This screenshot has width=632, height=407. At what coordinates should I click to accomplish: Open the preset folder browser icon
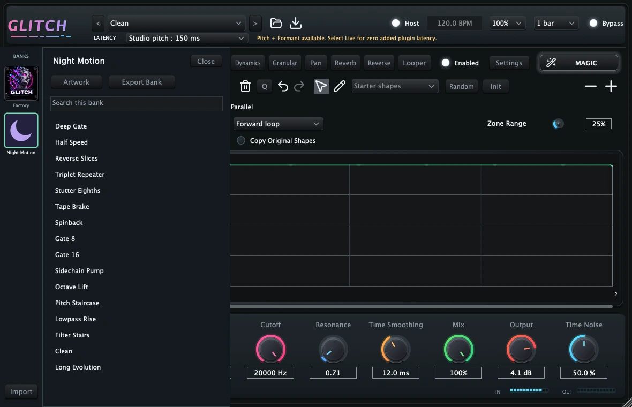[276, 23]
